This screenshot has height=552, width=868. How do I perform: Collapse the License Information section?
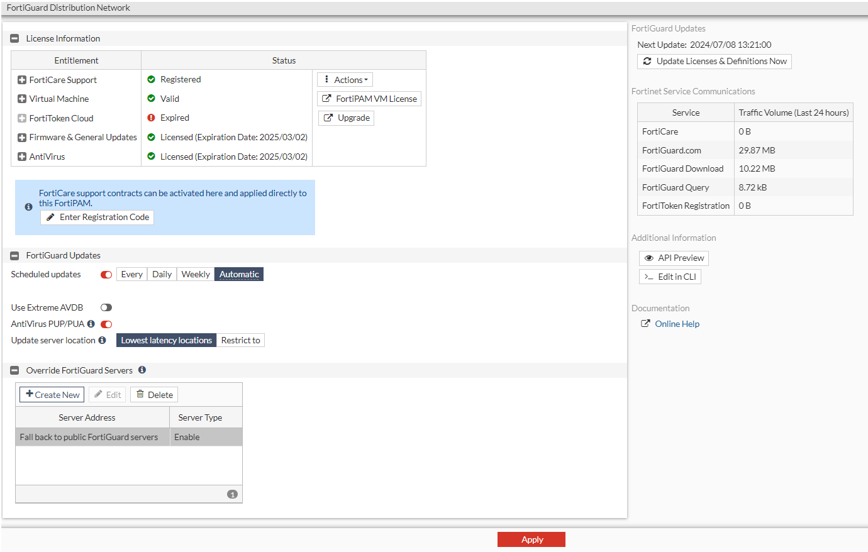tap(14, 38)
